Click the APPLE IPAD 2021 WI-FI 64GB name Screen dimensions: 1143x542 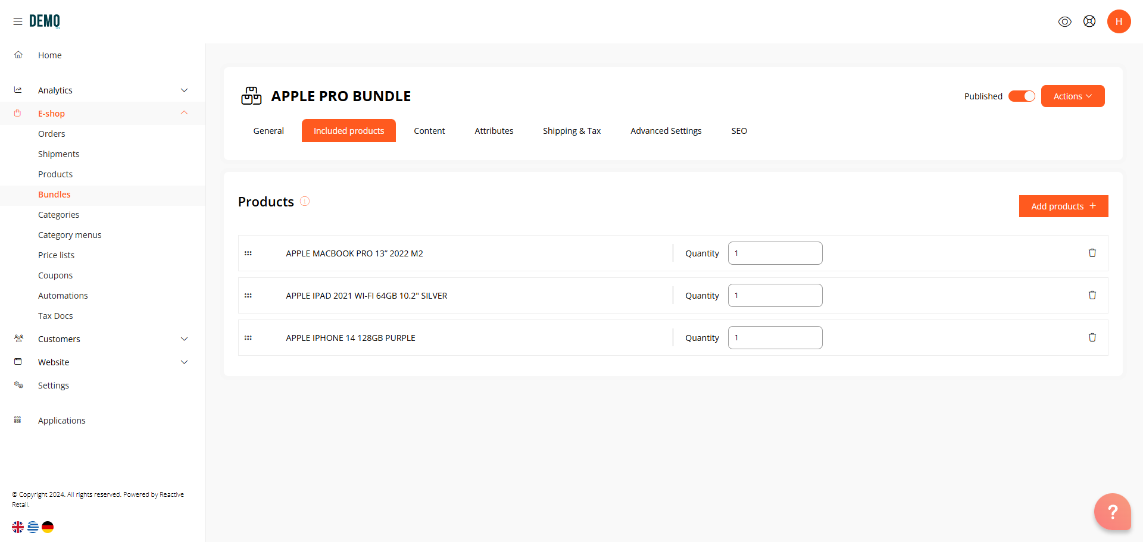367,296
